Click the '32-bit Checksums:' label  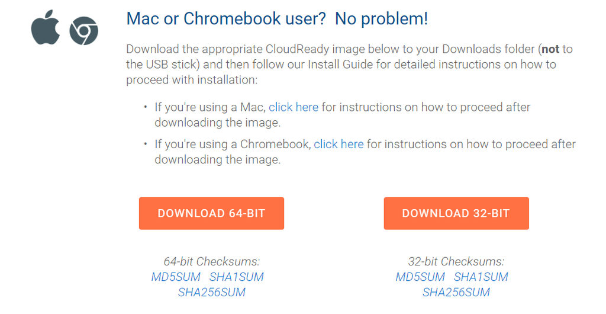tap(456, 262)
